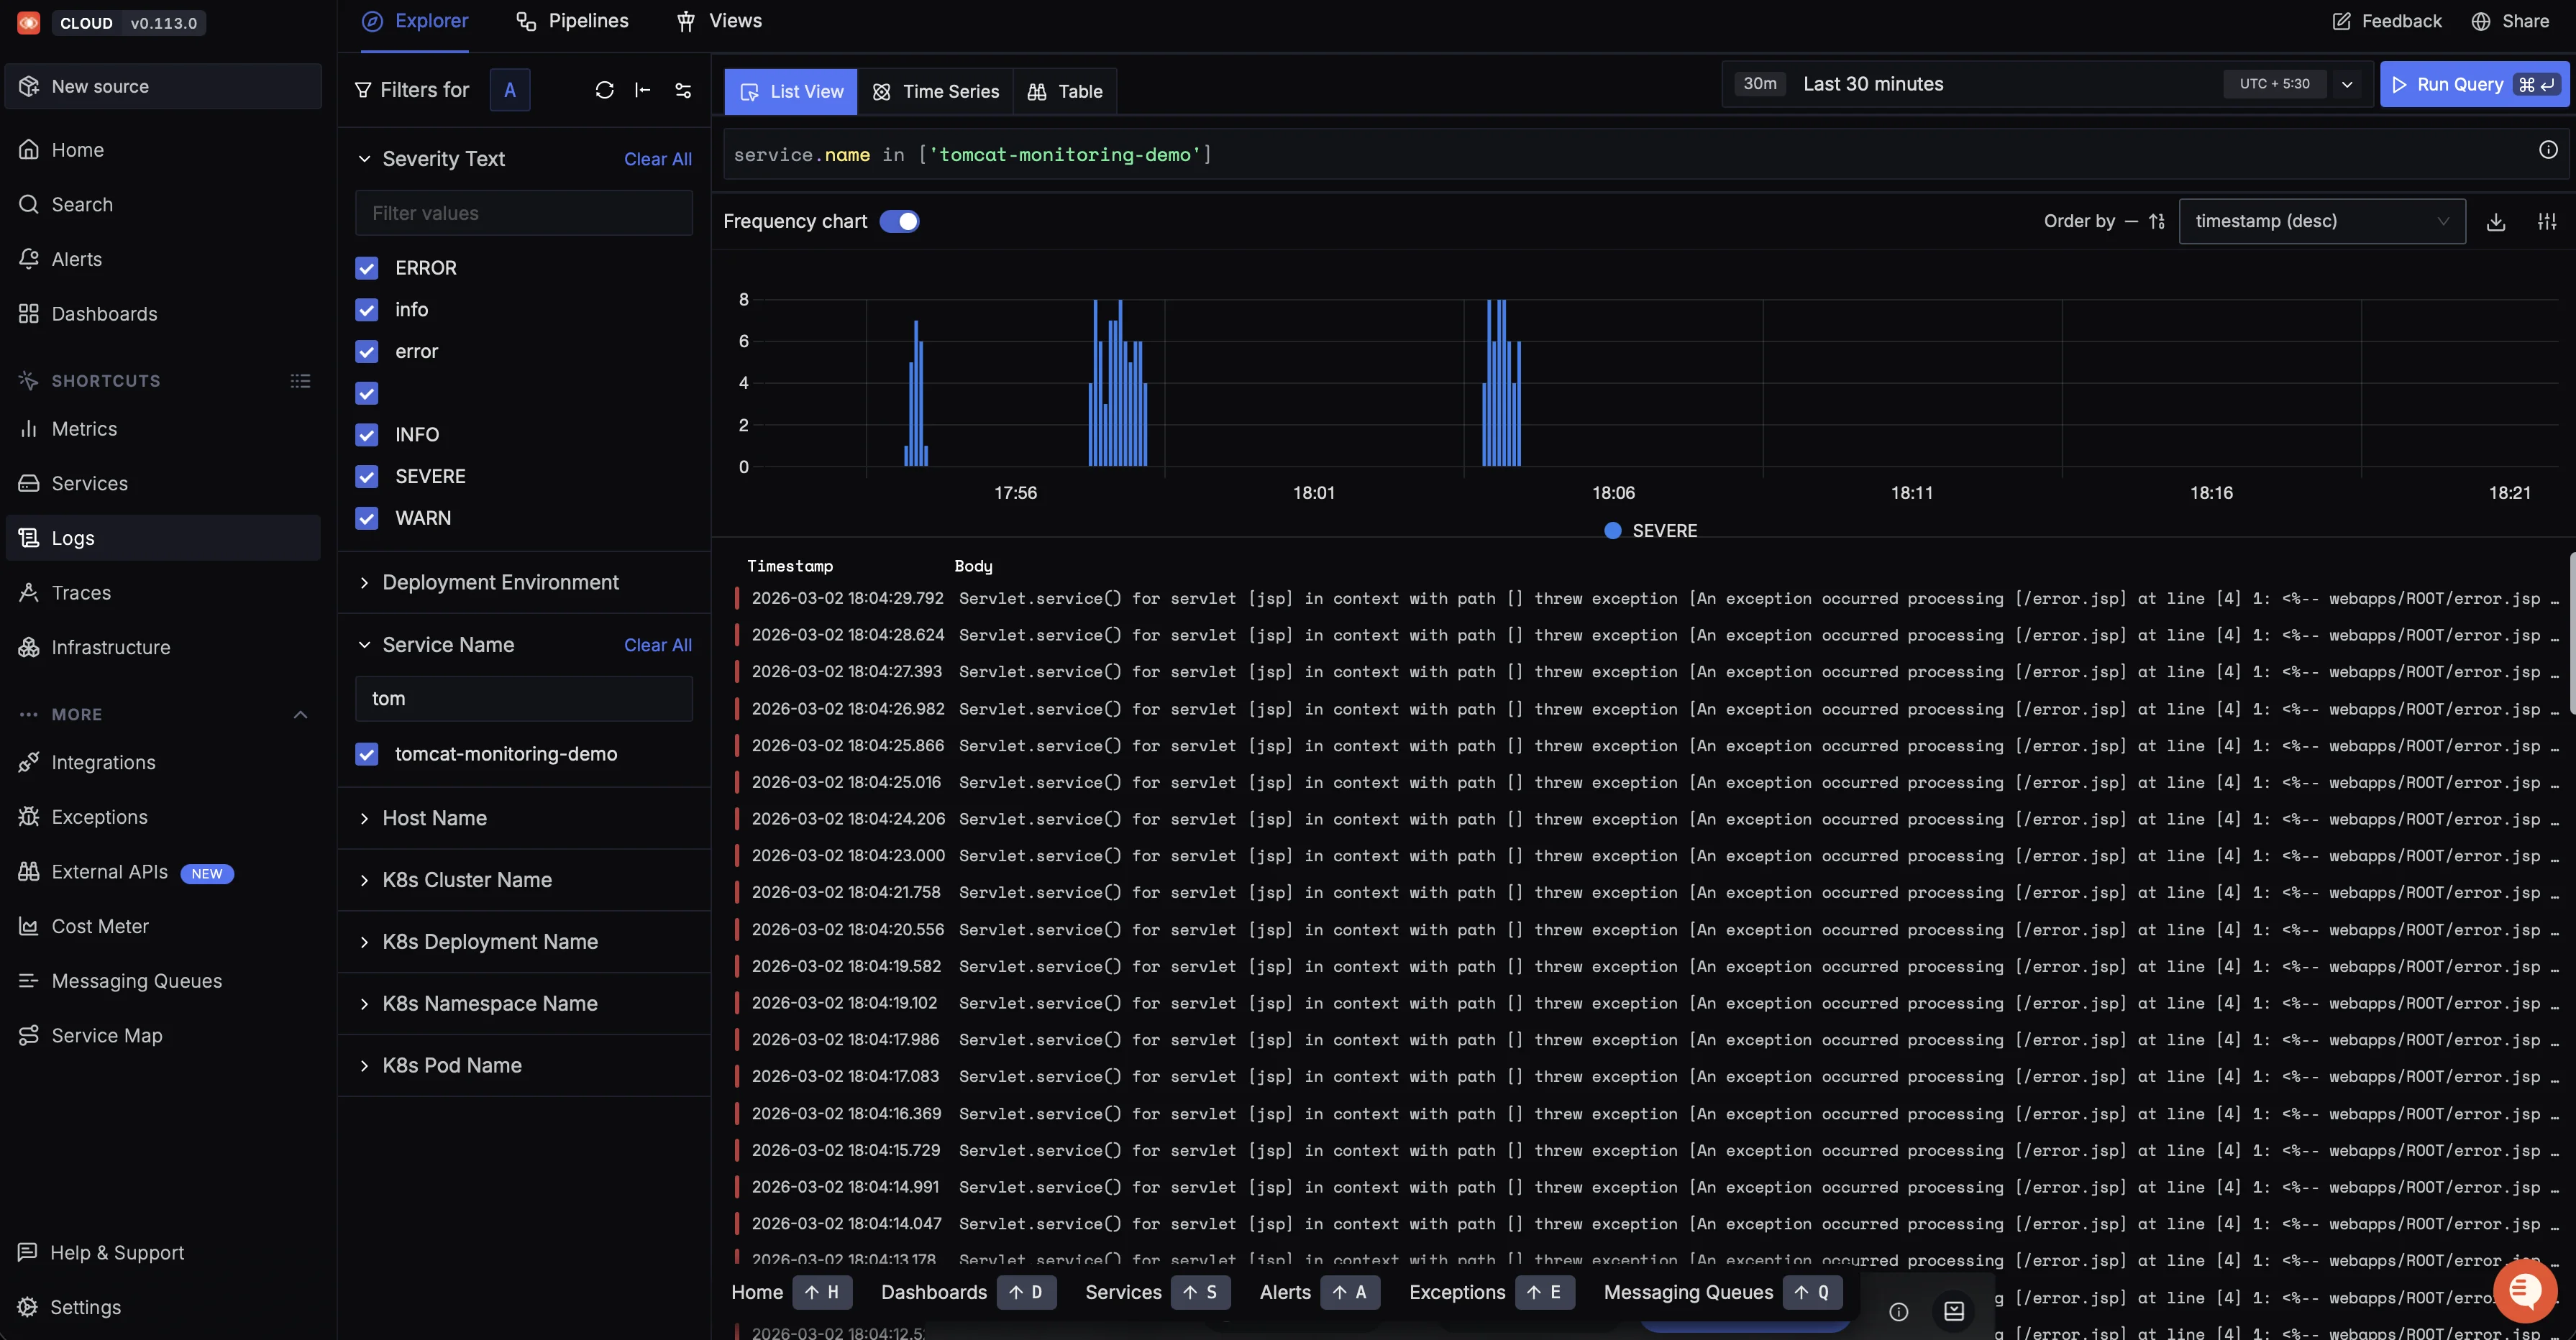Click the query info icon
Viewport: 2576px width, 1340px height.
tap(2547, 150)
